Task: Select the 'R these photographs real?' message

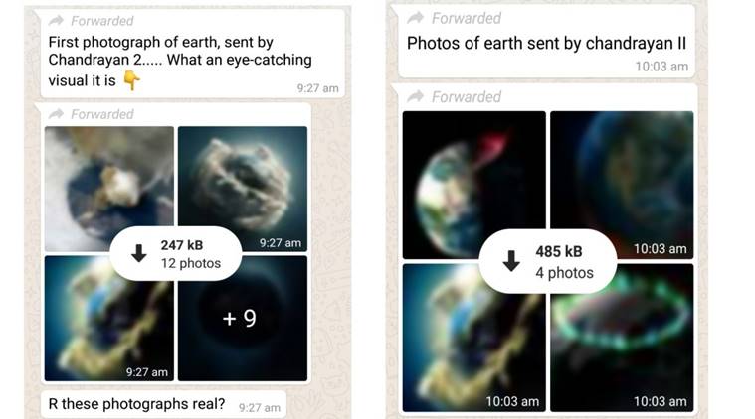Action: click(164, 404)
